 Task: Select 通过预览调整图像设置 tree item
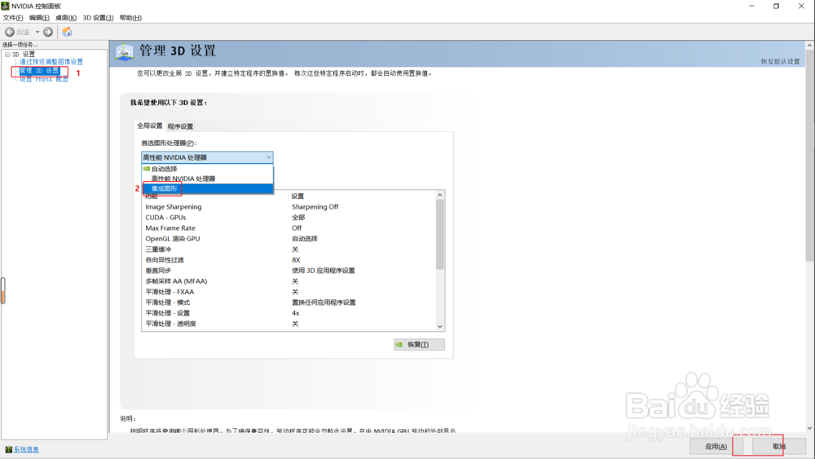(51, 62)
